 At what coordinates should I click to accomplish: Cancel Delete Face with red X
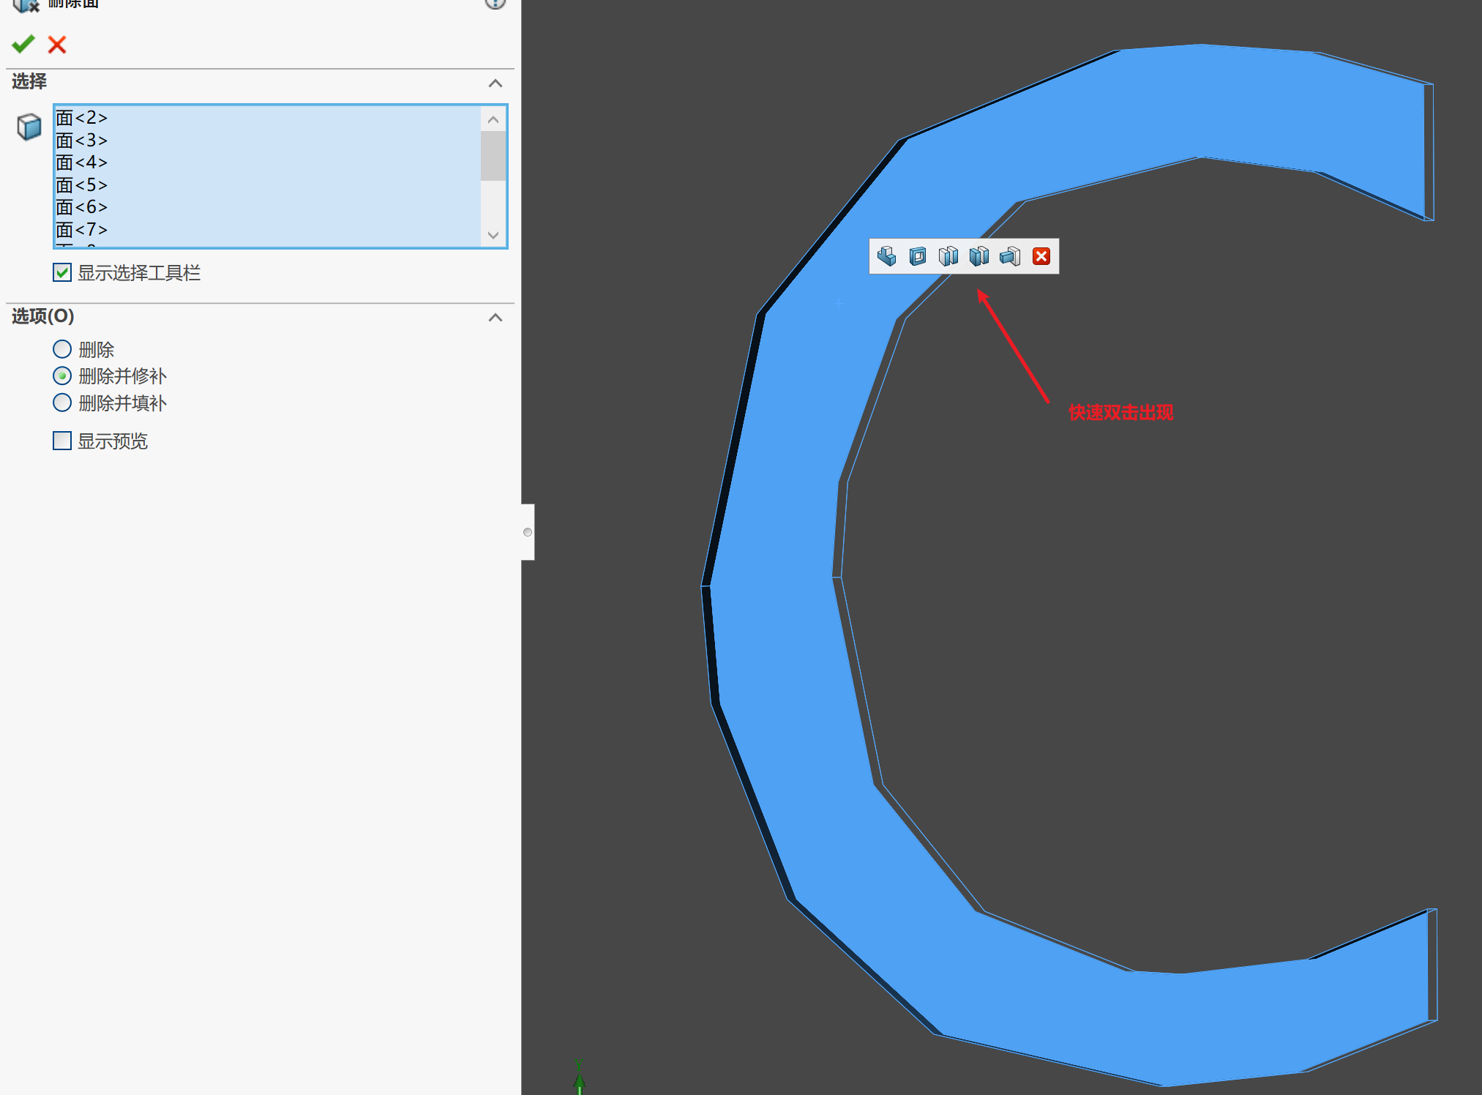57,45
